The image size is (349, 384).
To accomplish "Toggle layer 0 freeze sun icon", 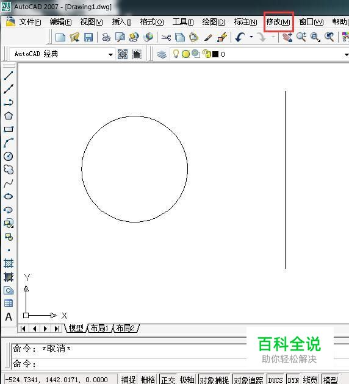I will [185, 54].
